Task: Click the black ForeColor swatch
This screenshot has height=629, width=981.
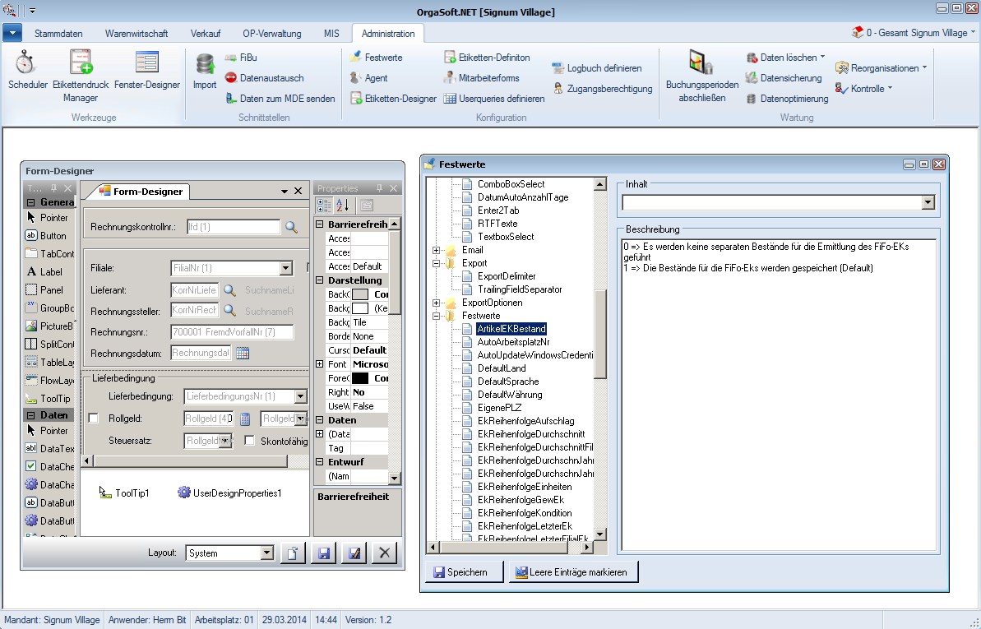Action: pos(359,379)
